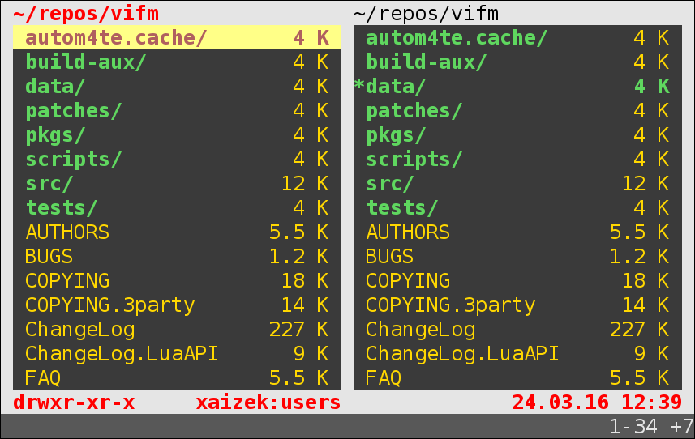Select pkgs/ in the right pane
The image size is (695, 439).
coord(517,135)
